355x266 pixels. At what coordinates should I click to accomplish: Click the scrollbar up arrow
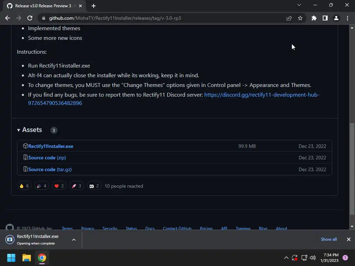(352, 28)
